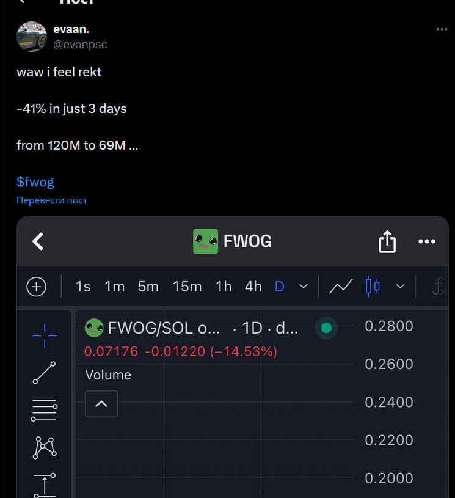Open the price measurement tool
The image size is (455, 498).
click(x=45, y=485)
